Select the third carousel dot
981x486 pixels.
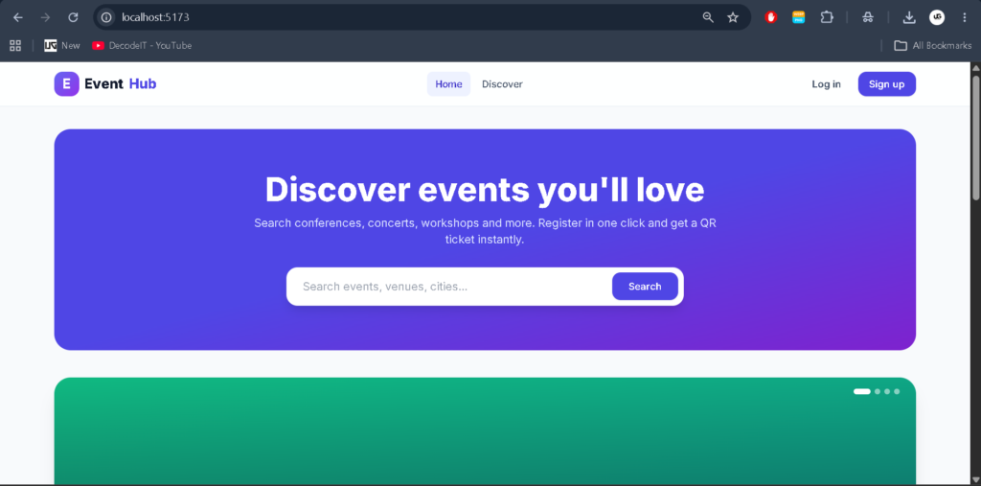pos(887,391)
